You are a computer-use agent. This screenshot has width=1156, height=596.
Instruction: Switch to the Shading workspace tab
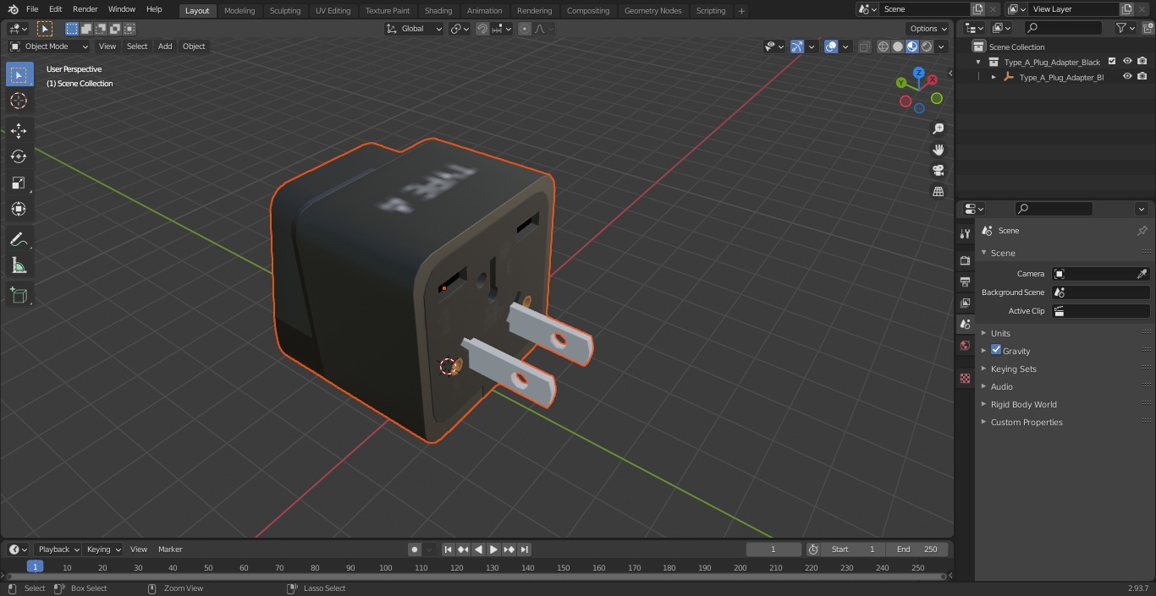[438, 11]
